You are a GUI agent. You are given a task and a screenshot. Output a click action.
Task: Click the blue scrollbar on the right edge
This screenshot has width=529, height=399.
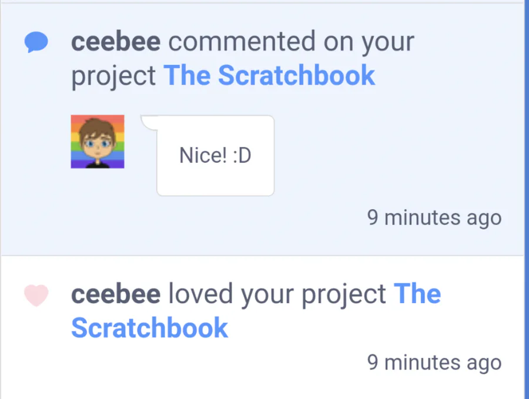point(525,200)
